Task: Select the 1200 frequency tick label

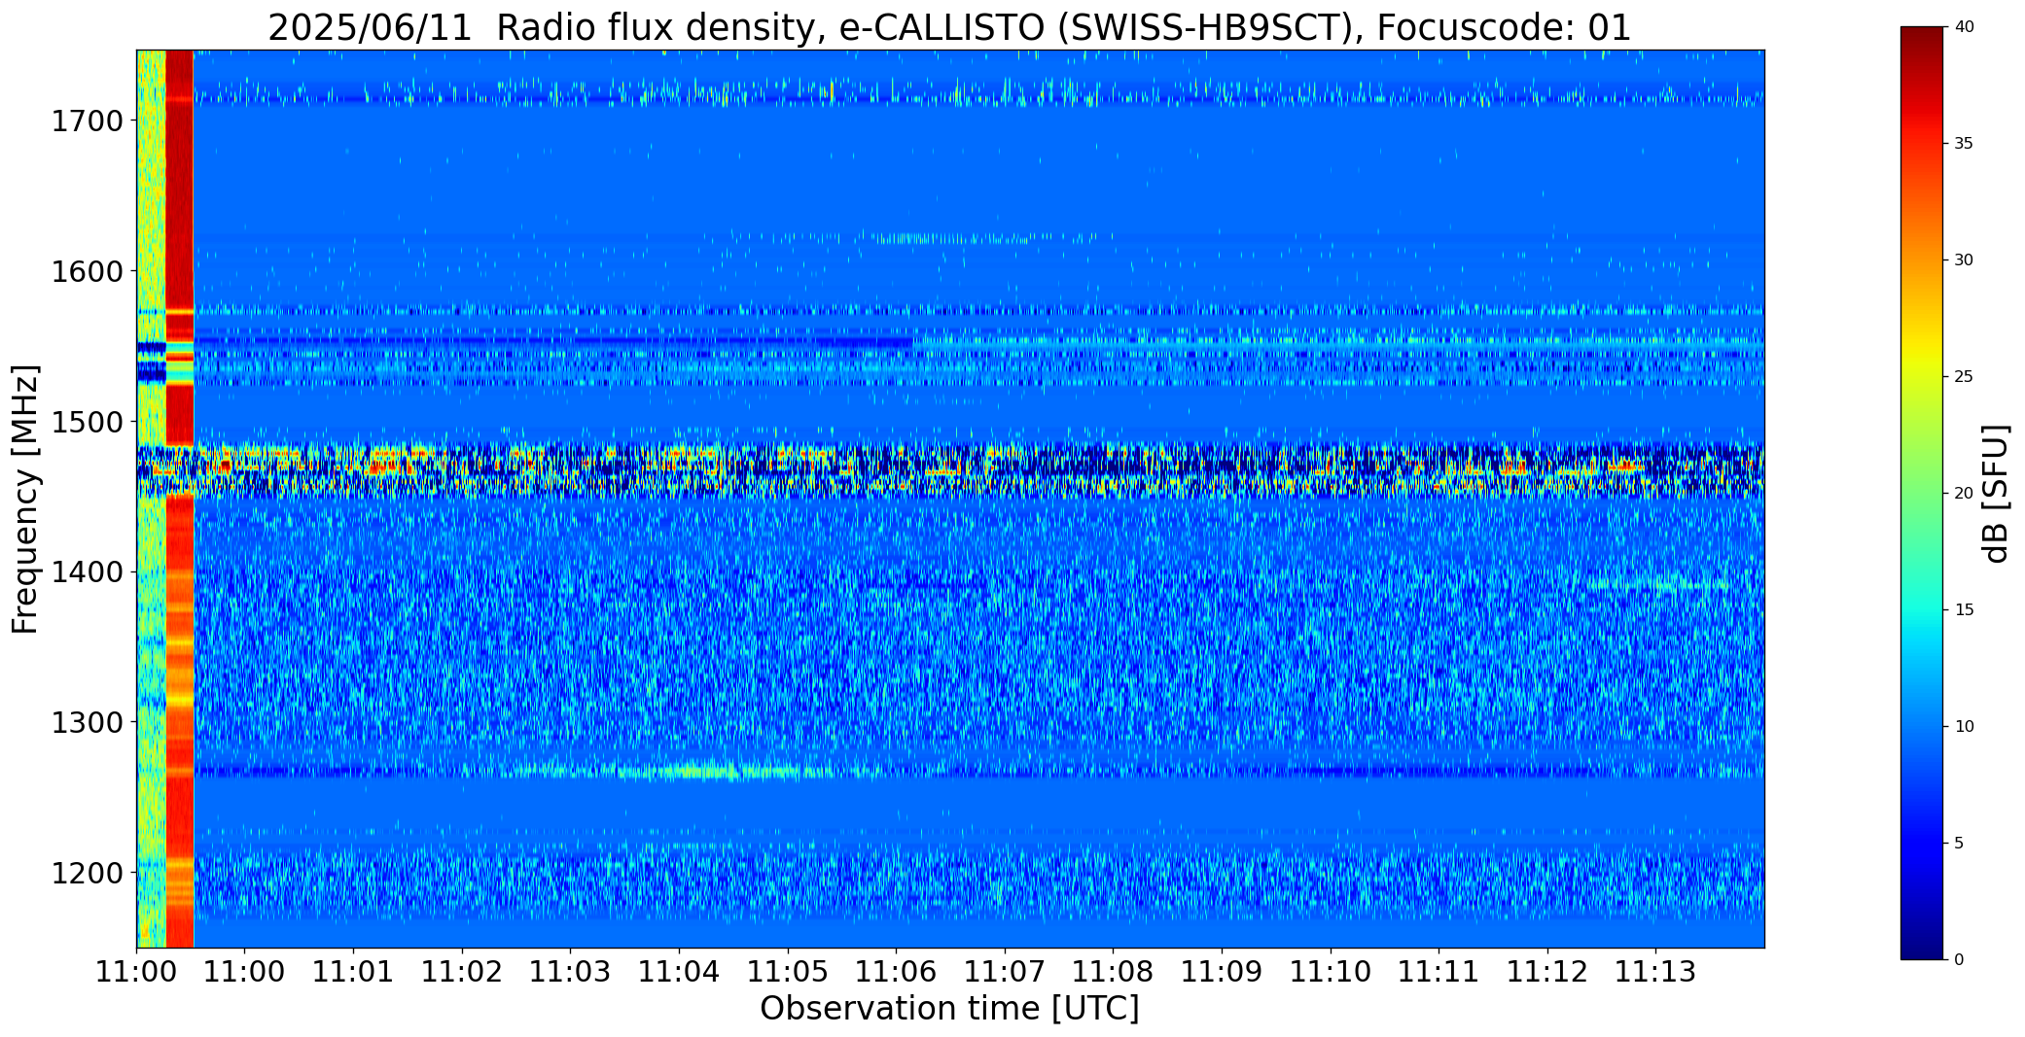Action: pyautogui.click(x=86, y=873)
